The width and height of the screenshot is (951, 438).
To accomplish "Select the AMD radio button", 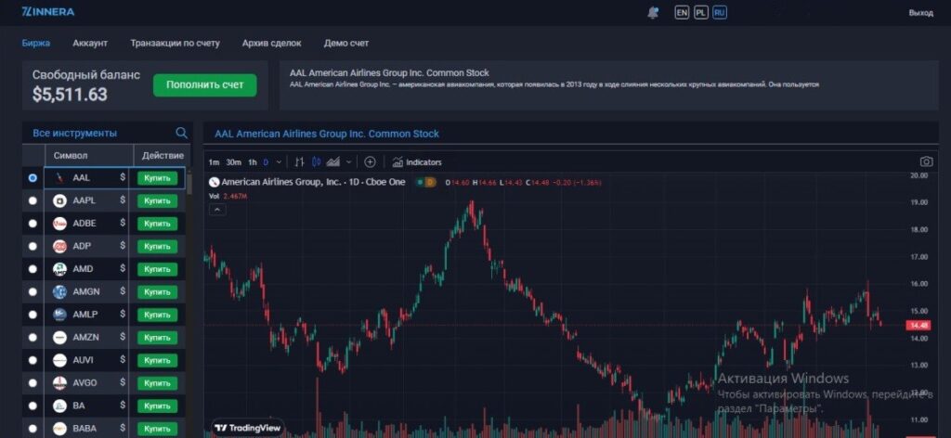I will coord(33,269).
